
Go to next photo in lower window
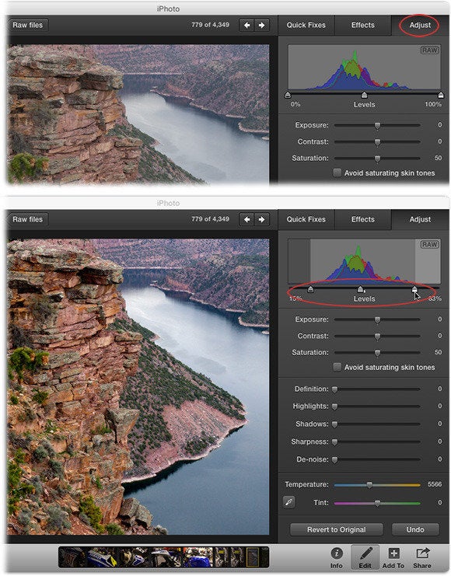(262, 219)
